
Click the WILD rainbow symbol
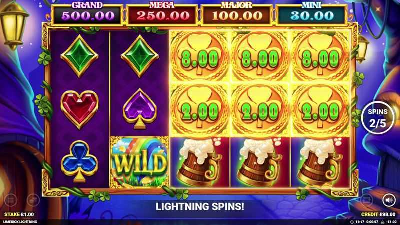tap(139, 162)
